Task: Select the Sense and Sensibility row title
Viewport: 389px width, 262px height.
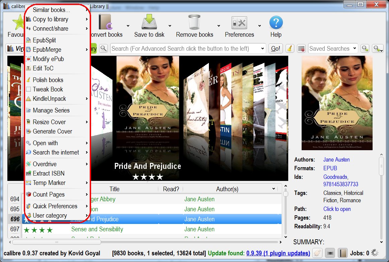Action: coord(97,229)
